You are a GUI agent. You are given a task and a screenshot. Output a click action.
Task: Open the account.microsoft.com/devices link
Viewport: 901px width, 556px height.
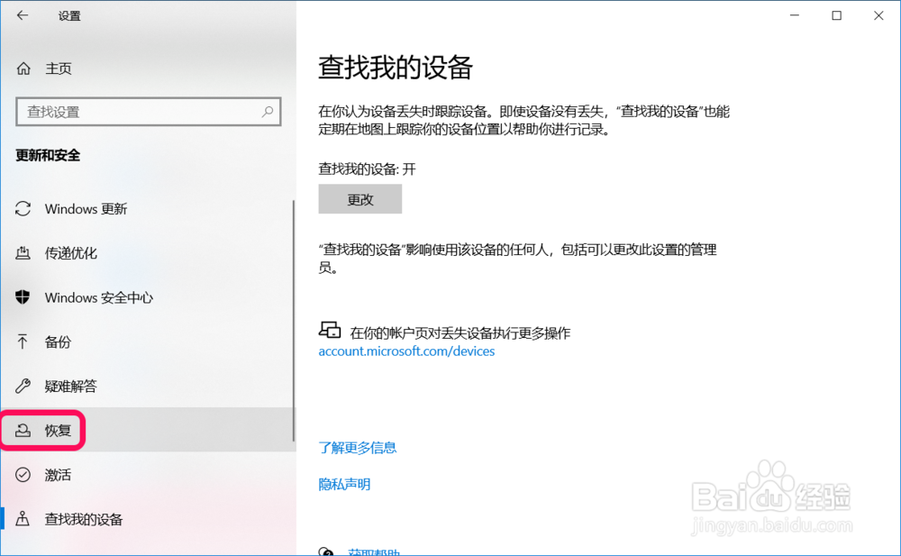[x=406, y=351]
